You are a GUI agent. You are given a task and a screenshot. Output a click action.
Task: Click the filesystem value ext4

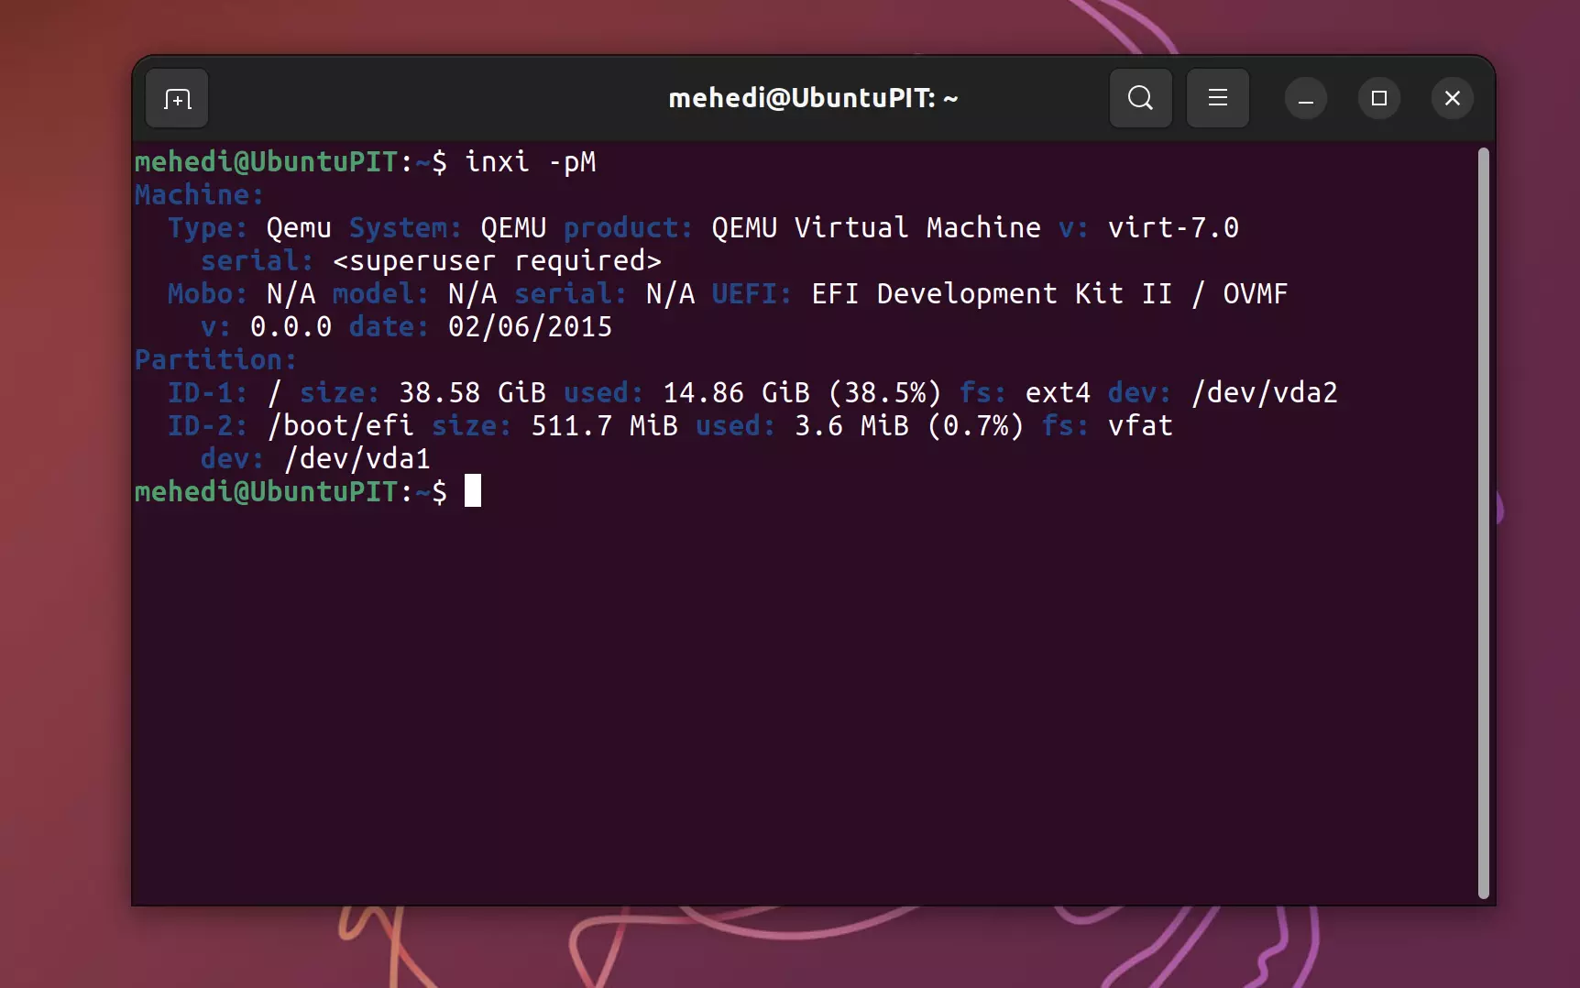(x=1058, y=393)
